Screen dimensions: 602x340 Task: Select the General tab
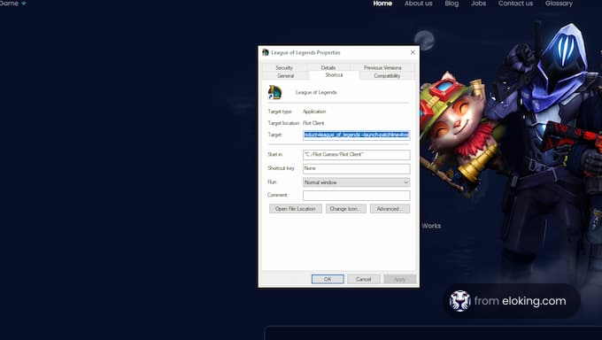pyautogui.click(x=285, y=75)
